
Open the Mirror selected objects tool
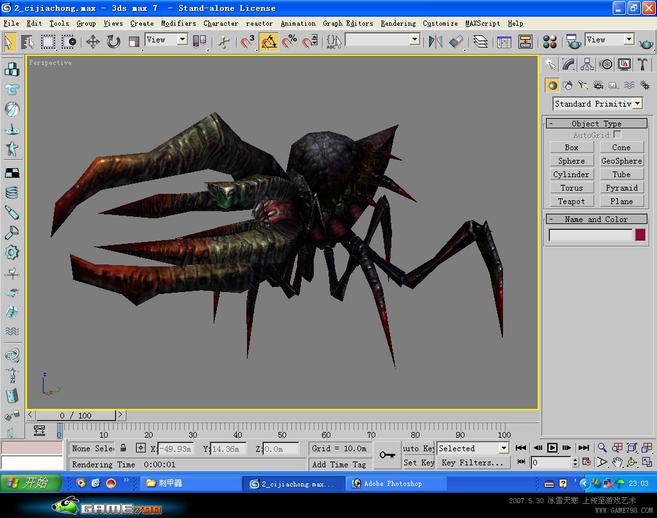pos(436,42)
